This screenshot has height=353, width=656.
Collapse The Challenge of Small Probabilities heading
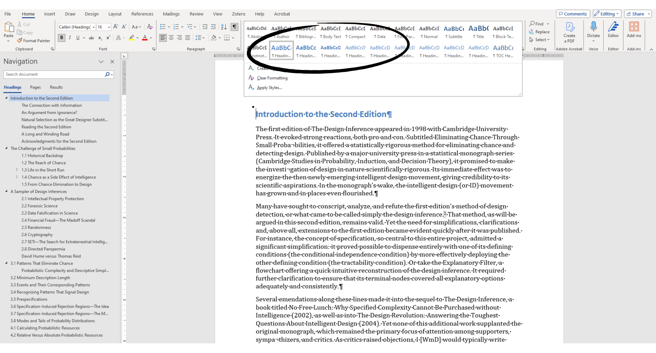(x=6, y=148)
